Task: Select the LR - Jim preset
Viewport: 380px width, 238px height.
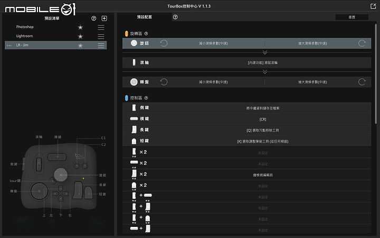Action: point(56,45)
